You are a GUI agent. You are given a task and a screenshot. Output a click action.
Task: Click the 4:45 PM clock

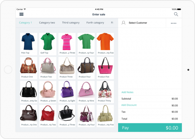point(99,9)
